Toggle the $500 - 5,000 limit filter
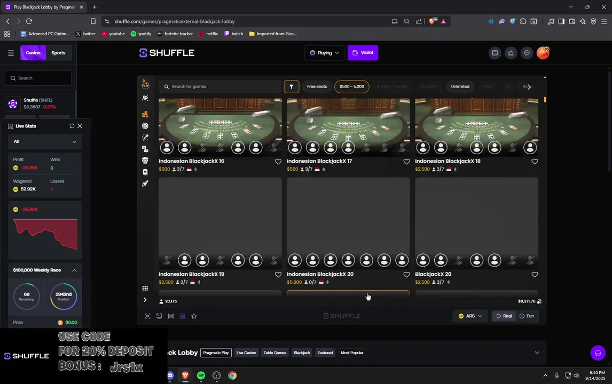Viewport: 612px width, 384px height. coord(352,86)
